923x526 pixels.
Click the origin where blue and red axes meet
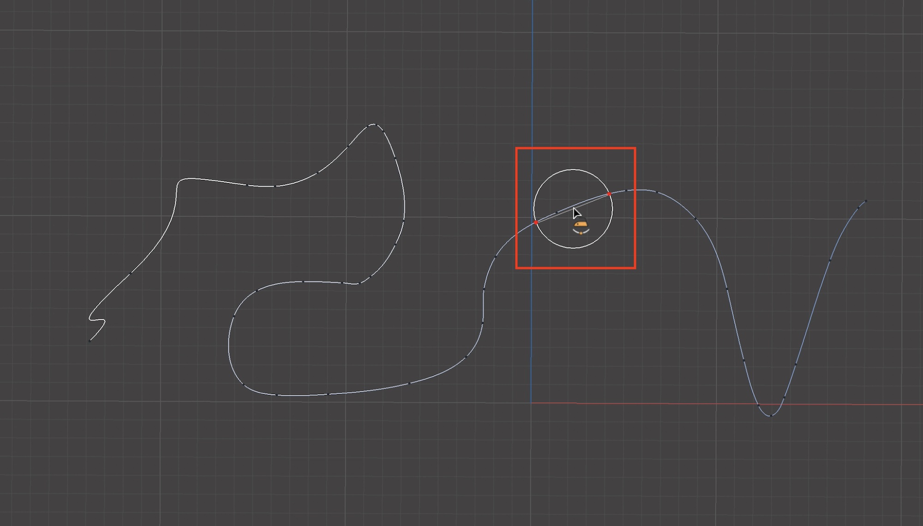[531, 403]
